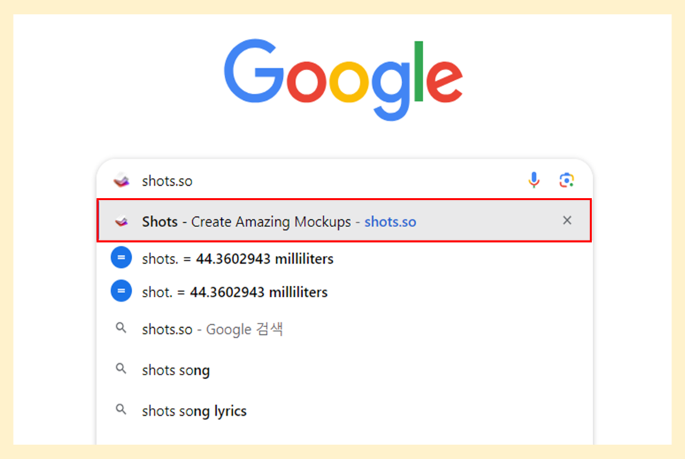Click the Google logo
The height and width of the screenshot is (459, 685).
click(343, 79)
